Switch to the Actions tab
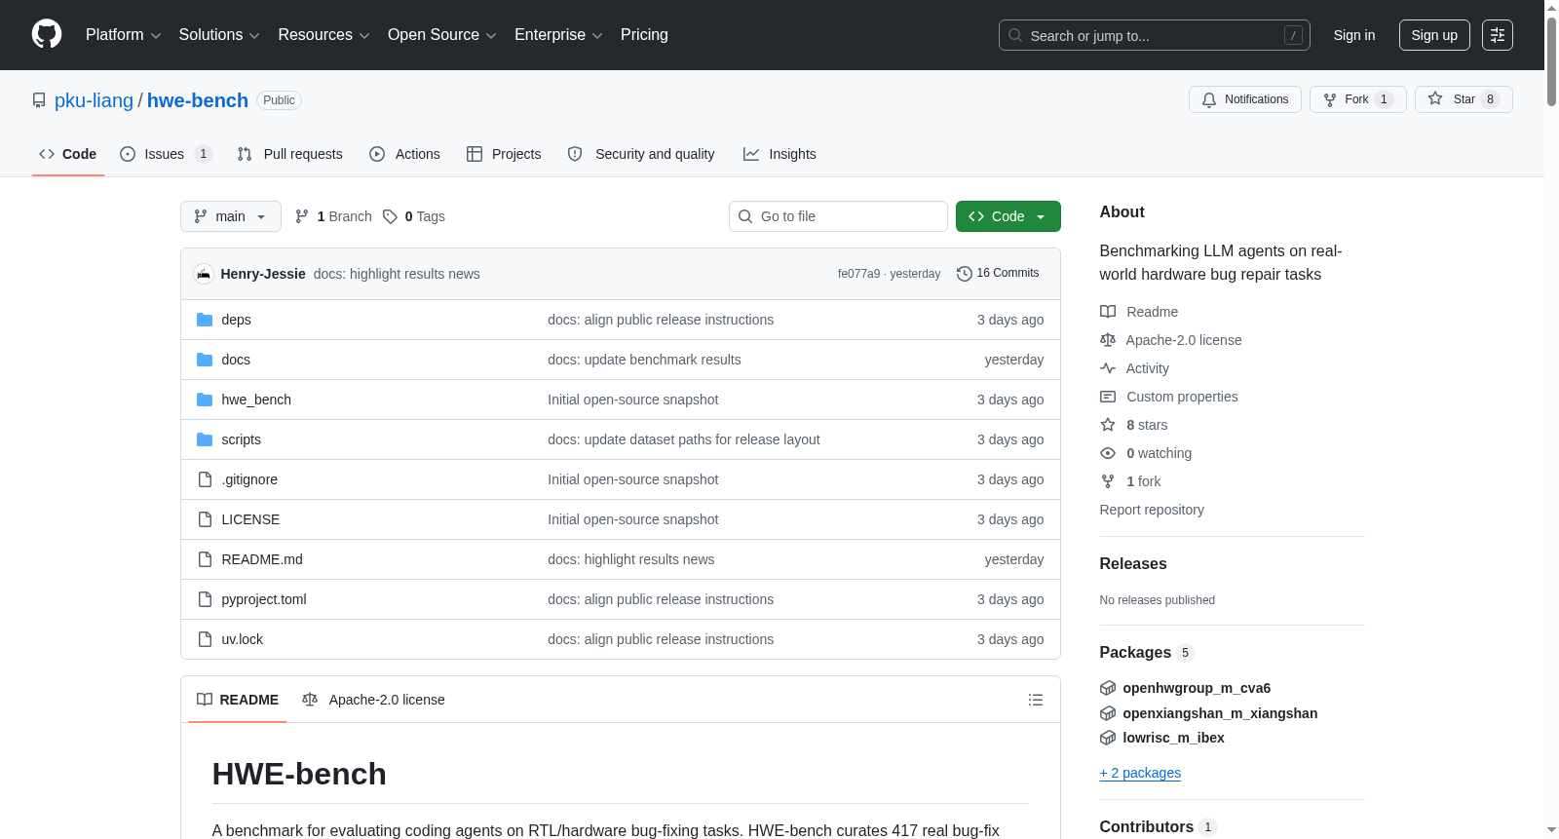This screenshot has width=1559, height=839. coord(404,154)
